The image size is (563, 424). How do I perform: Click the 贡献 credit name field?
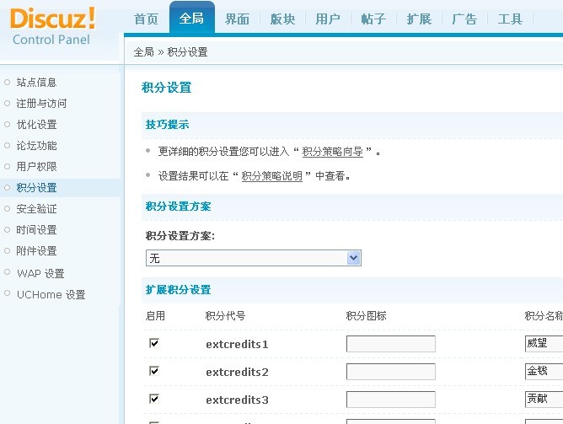pyautogui.click(x=544, y=400)
